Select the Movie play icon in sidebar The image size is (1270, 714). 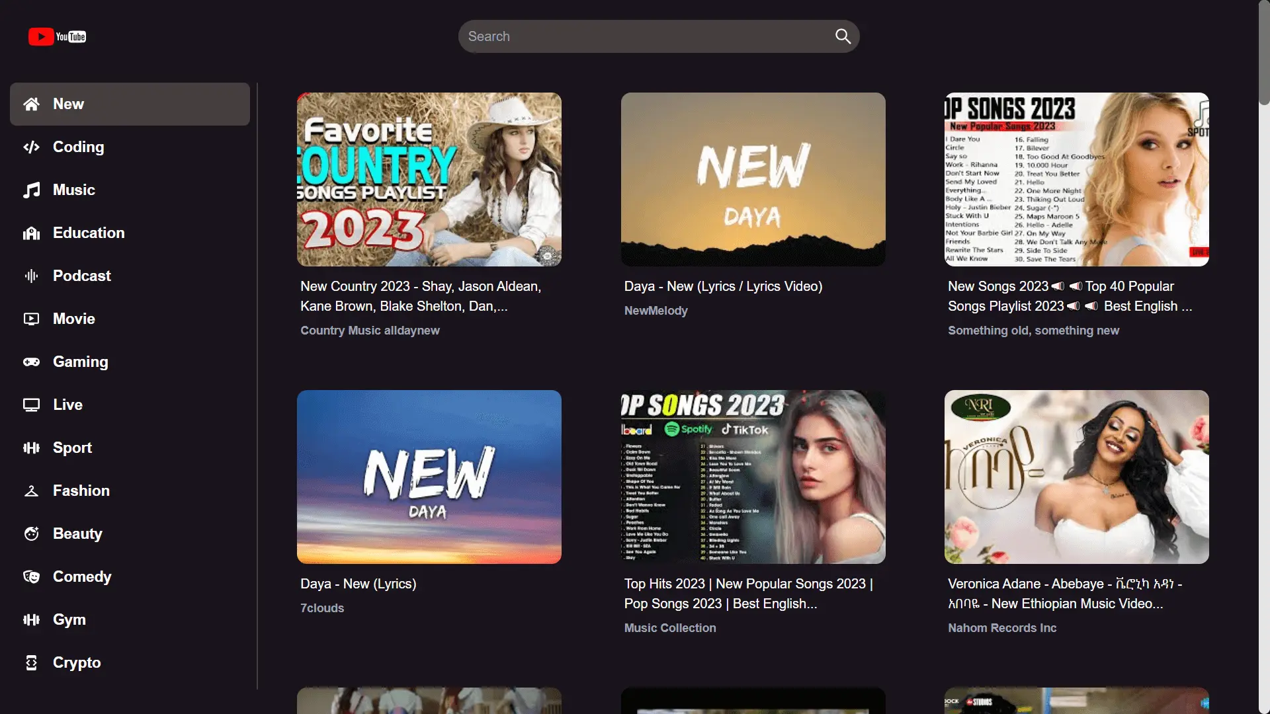tap(31, 319)
